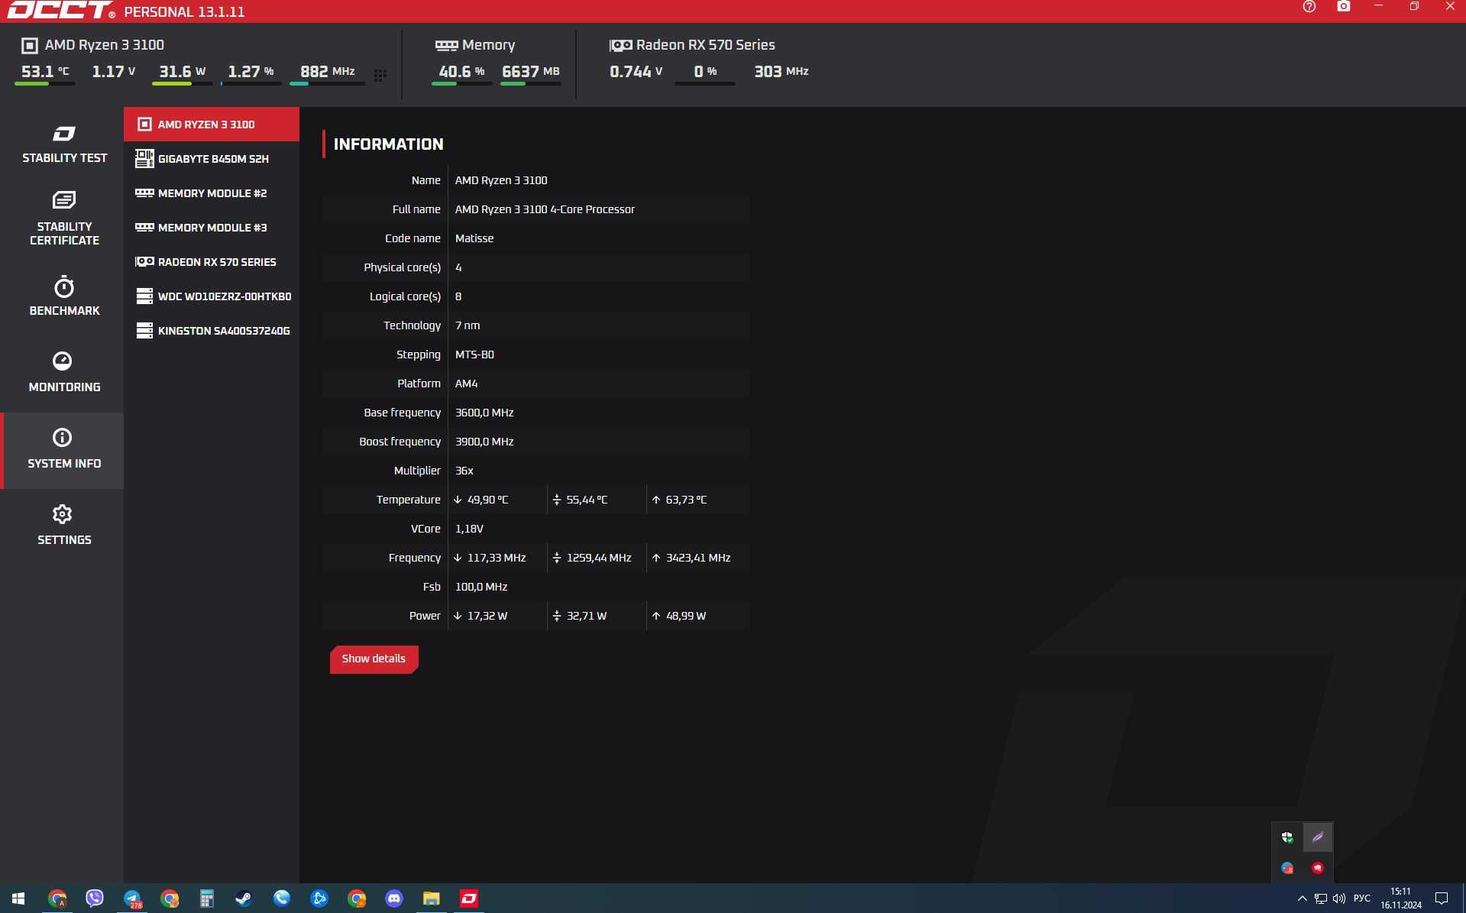
Task: Open the Benchmark stopwatch section
Action: tap(64, 296)
